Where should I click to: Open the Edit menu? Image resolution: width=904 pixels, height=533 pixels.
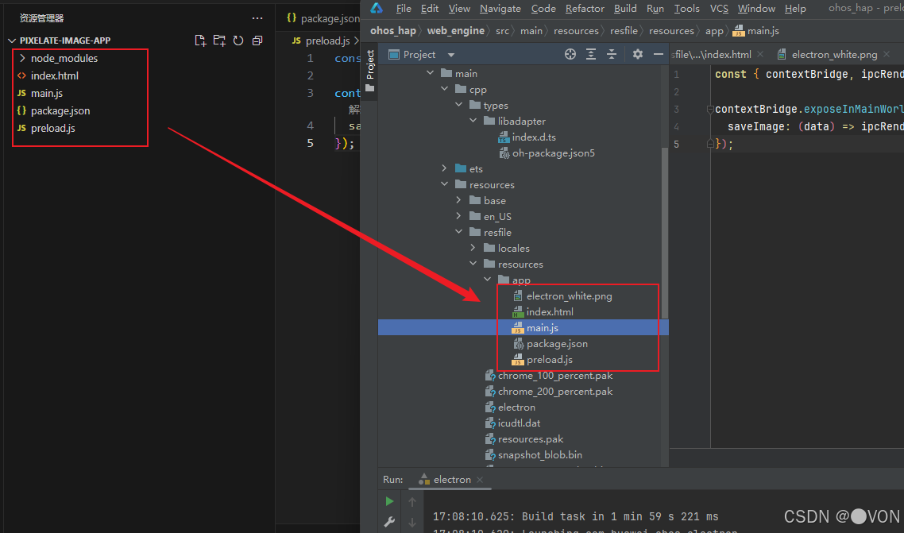click(x=430, y=9)
